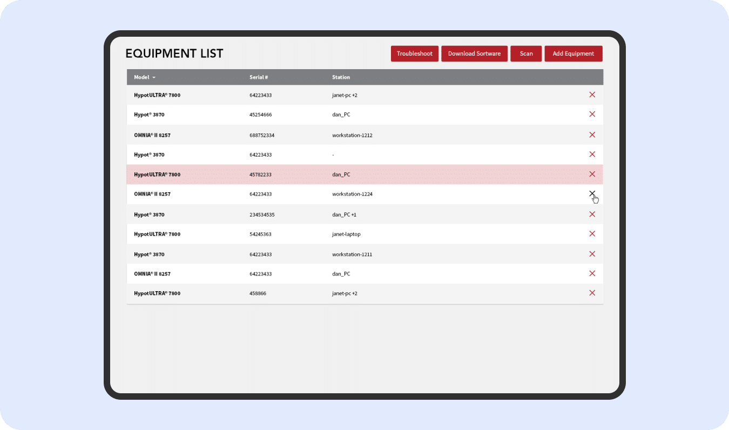Select serial number 688752334
Viewport: 729px width, 430px height.
[262, 135]
